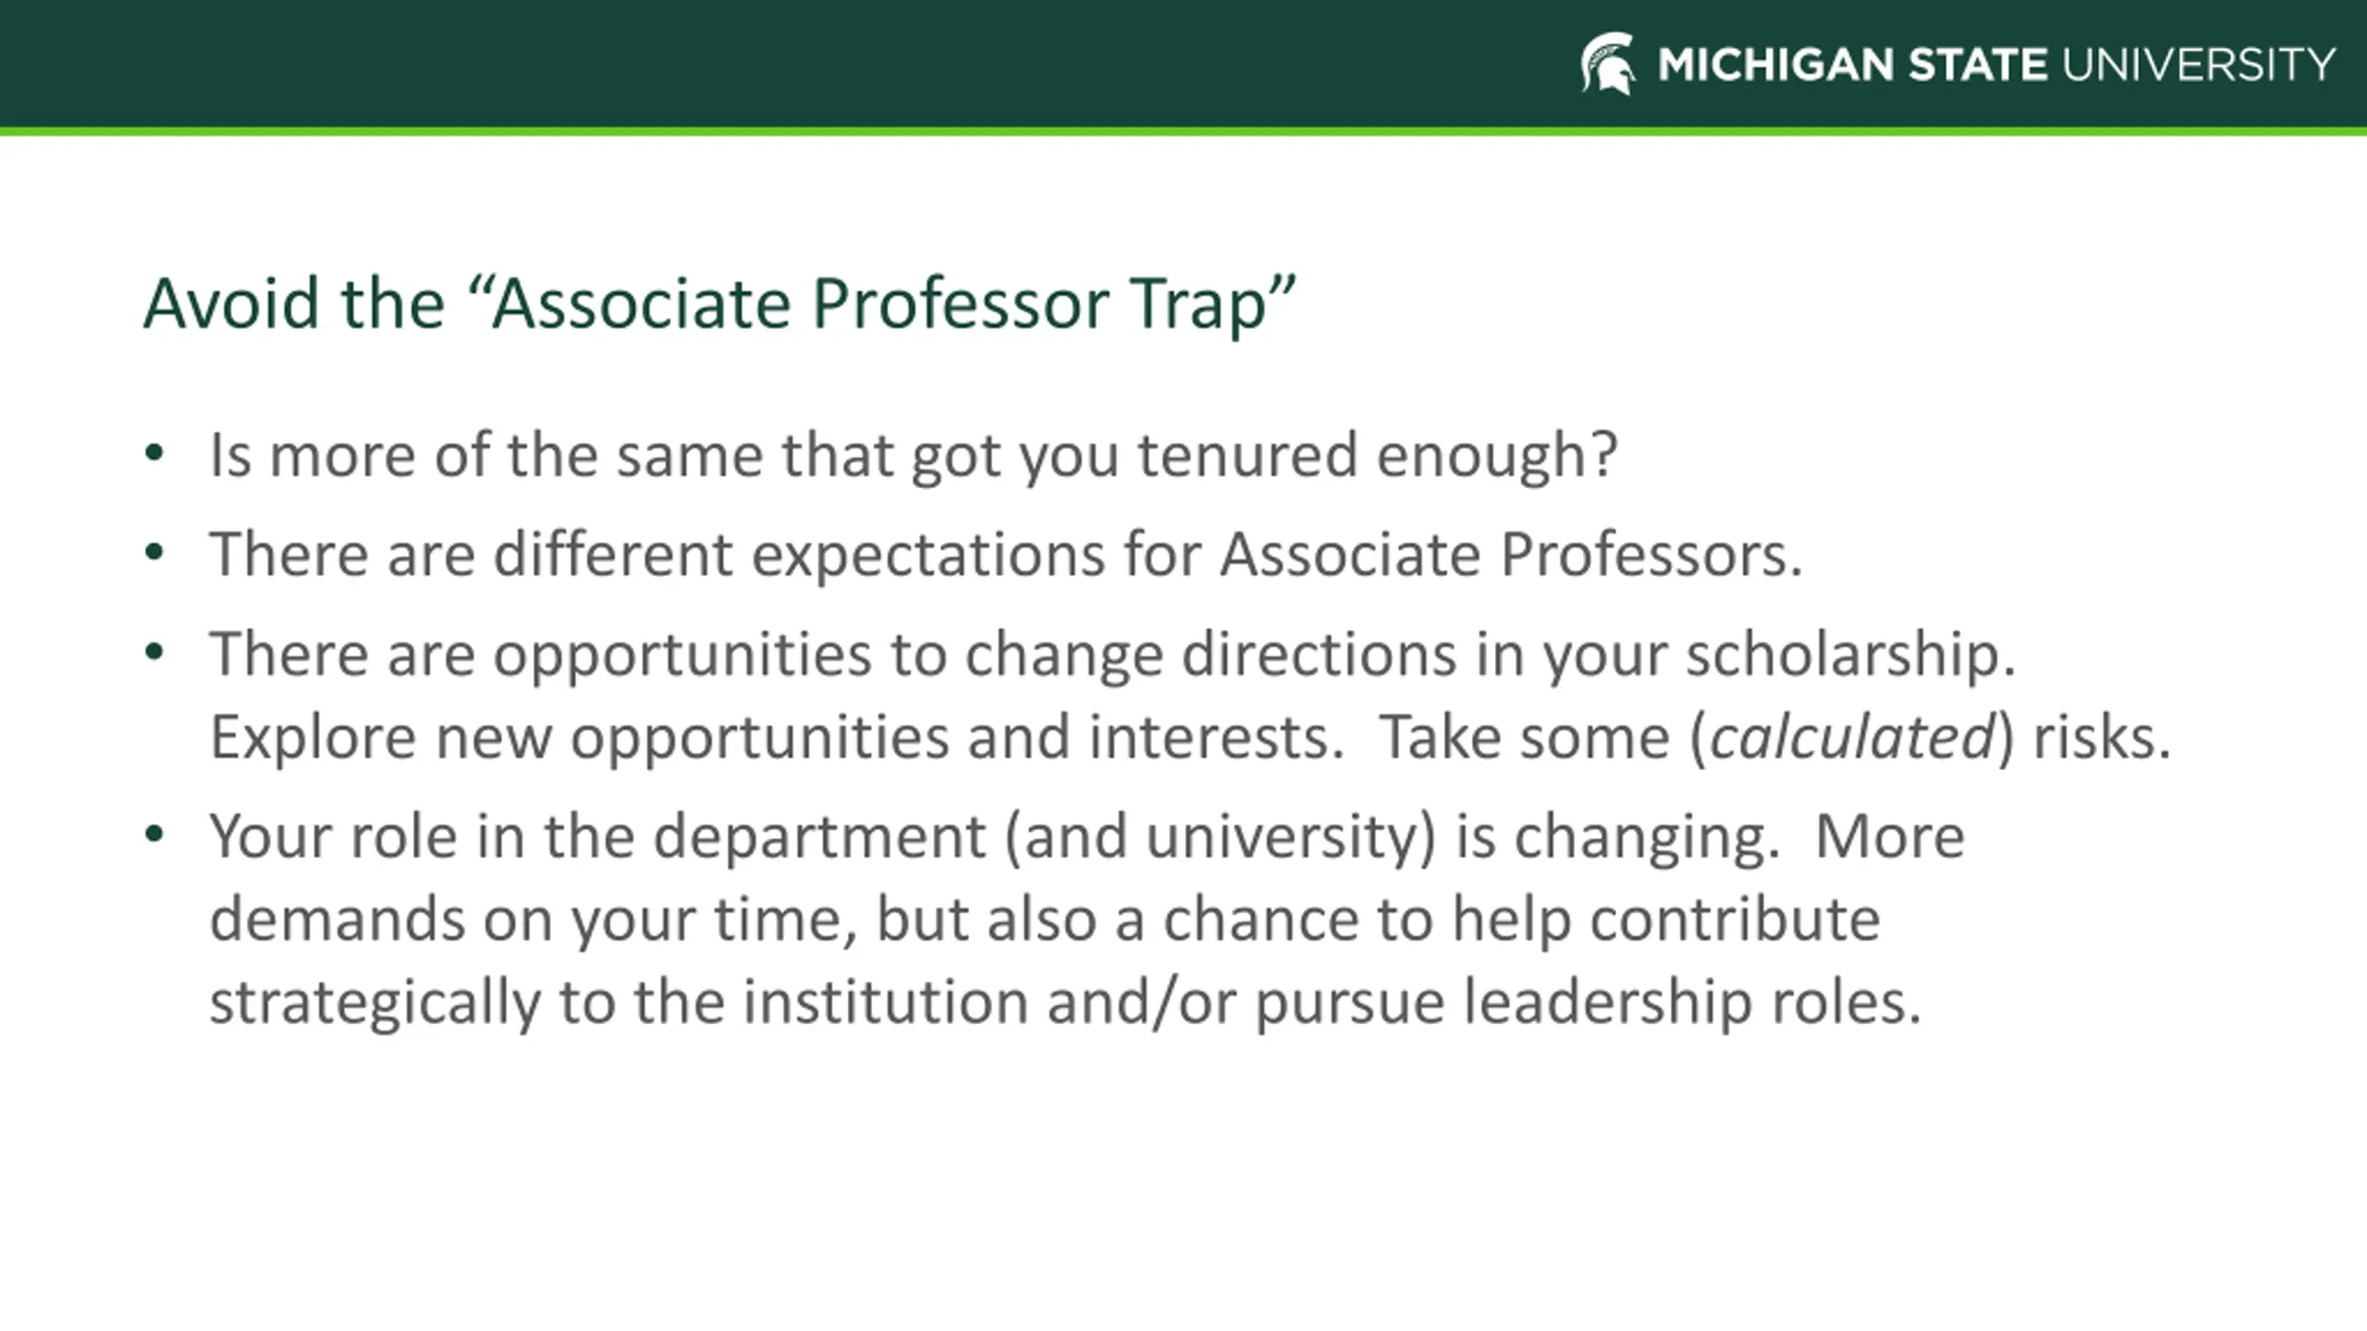Click the phrase "pursue leadership roles"
This screenshot has width=2367, height=1331.
[x=1588, y=1003]
